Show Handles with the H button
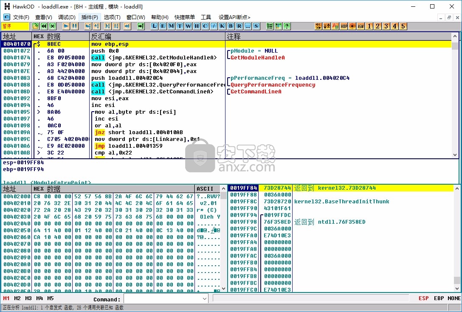The image size is (462, 312). coord(197,26)
